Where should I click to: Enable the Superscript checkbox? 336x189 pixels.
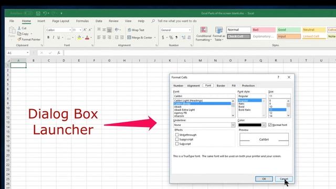177,139
